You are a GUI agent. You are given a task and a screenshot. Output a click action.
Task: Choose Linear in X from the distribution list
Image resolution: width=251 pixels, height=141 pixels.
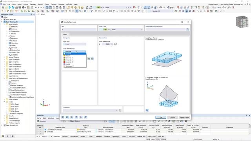[75, 58]
